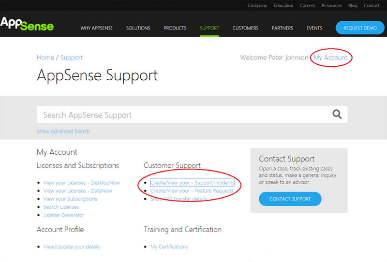Viewport: 387px width, 262px height.
Task: Click the Request Demo button
Action: coord(360,28)
